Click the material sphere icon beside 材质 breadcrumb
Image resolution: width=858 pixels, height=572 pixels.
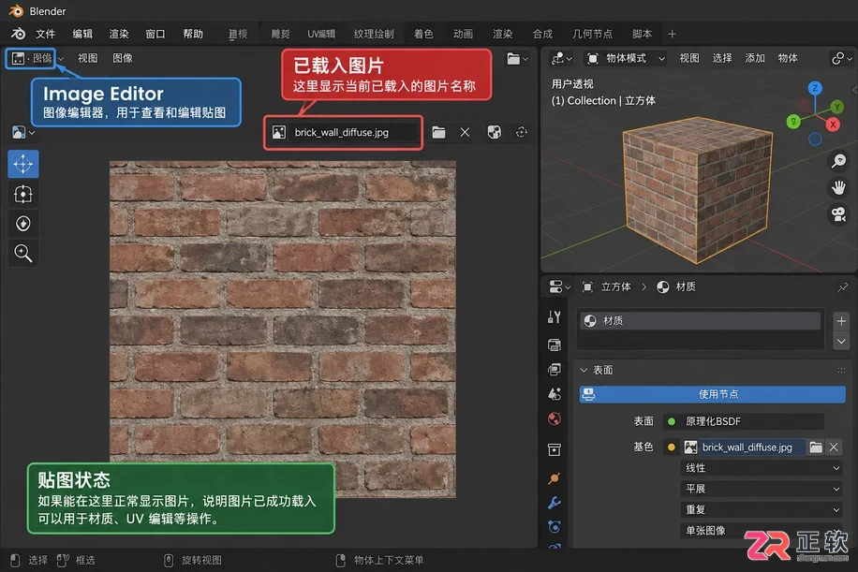pos(662,287)
